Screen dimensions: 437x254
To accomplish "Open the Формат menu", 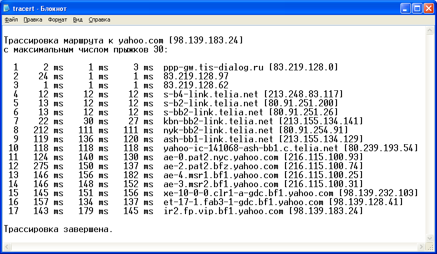I will (x=57, y=20).
